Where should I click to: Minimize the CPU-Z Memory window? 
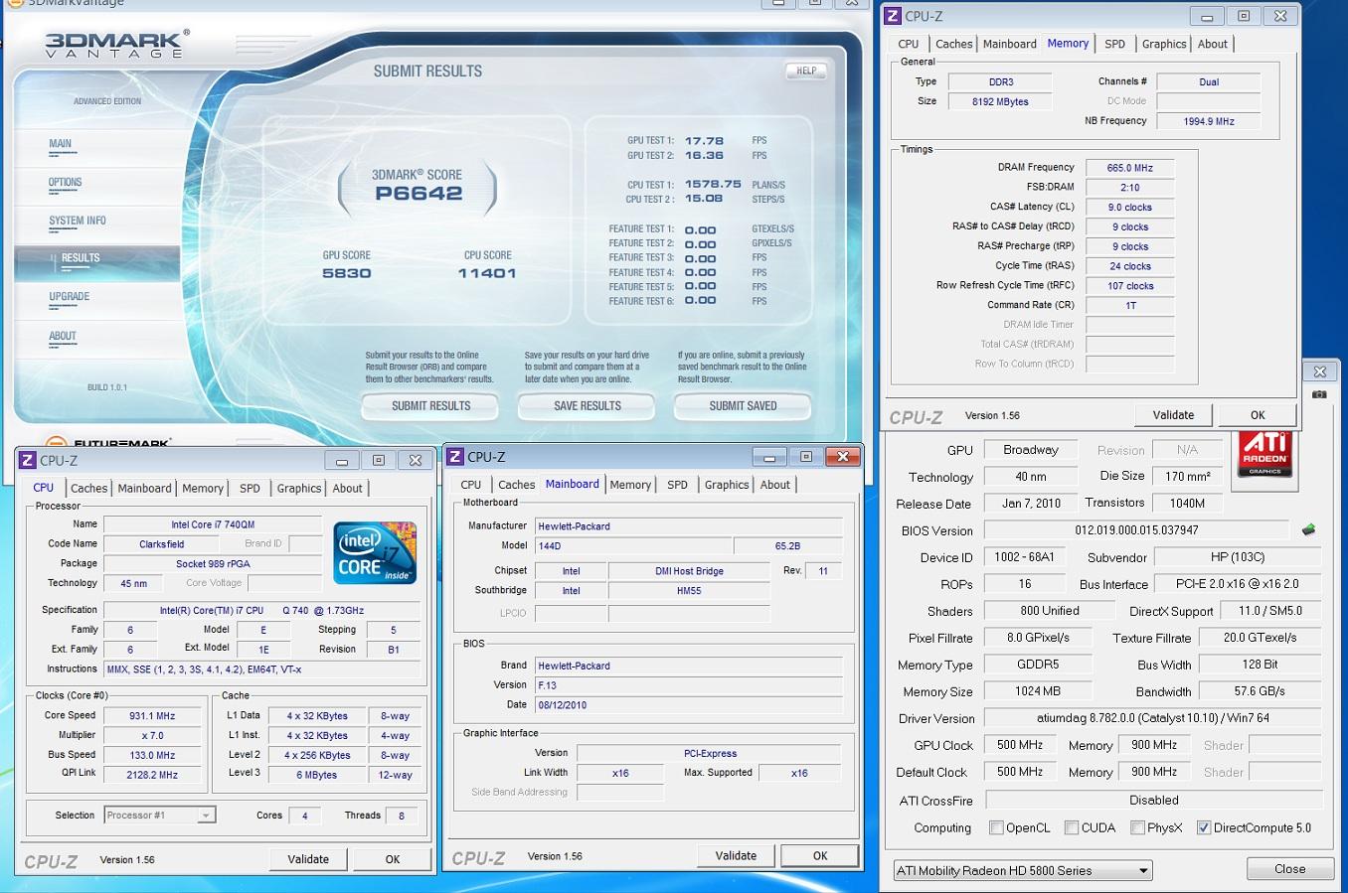pos(1207,16)
